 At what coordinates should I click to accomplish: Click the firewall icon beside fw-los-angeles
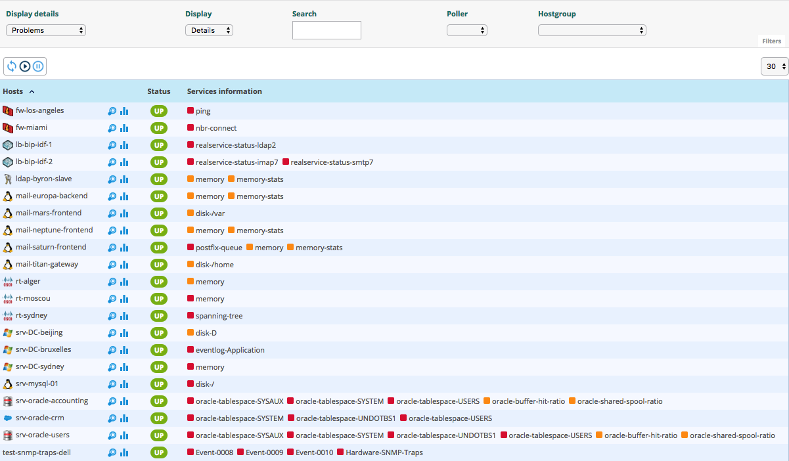[8, 111]
